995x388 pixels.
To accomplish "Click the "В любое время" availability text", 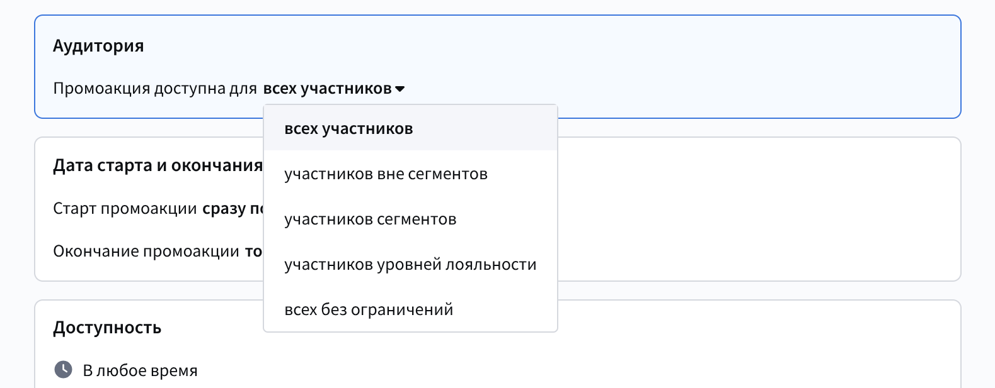I will (141, 371).
